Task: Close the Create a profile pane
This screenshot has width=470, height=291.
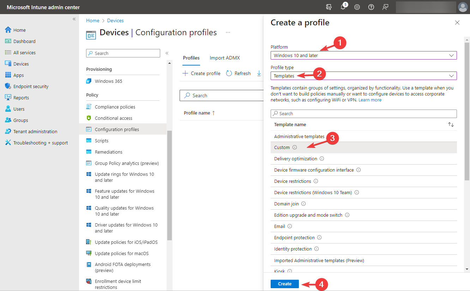Action: click(x=457, y=23)
